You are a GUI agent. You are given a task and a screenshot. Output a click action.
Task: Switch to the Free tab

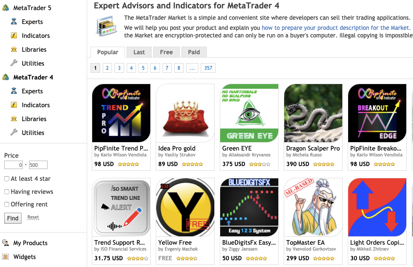[166, 52]
